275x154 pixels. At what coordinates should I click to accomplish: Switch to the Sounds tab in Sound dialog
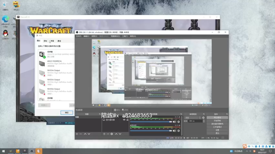point(52,41)
